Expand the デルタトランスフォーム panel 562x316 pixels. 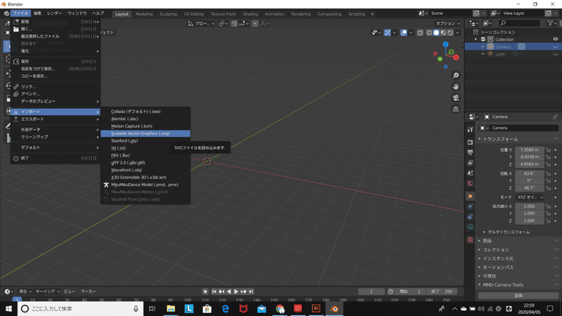coord(507,232)
